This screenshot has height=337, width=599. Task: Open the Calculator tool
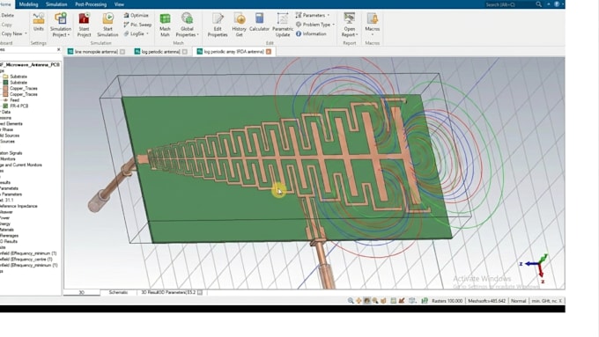(259, 22)
